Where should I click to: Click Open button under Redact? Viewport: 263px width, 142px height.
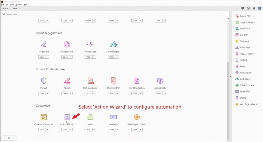tap(65, 93)
